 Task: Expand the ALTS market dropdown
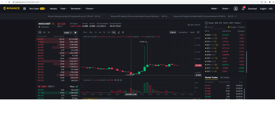[x=226, y=23]
